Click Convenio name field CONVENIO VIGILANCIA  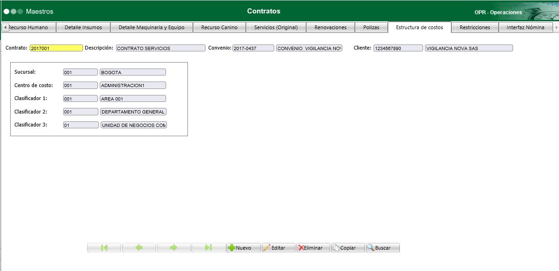(x=309, y=48)
